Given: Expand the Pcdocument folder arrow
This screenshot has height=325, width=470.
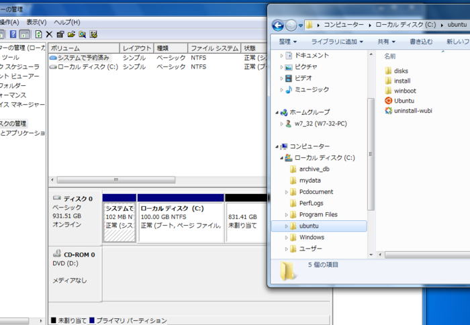Looking at the screenshot, I should pyautogui.click(x=286, y=192).
